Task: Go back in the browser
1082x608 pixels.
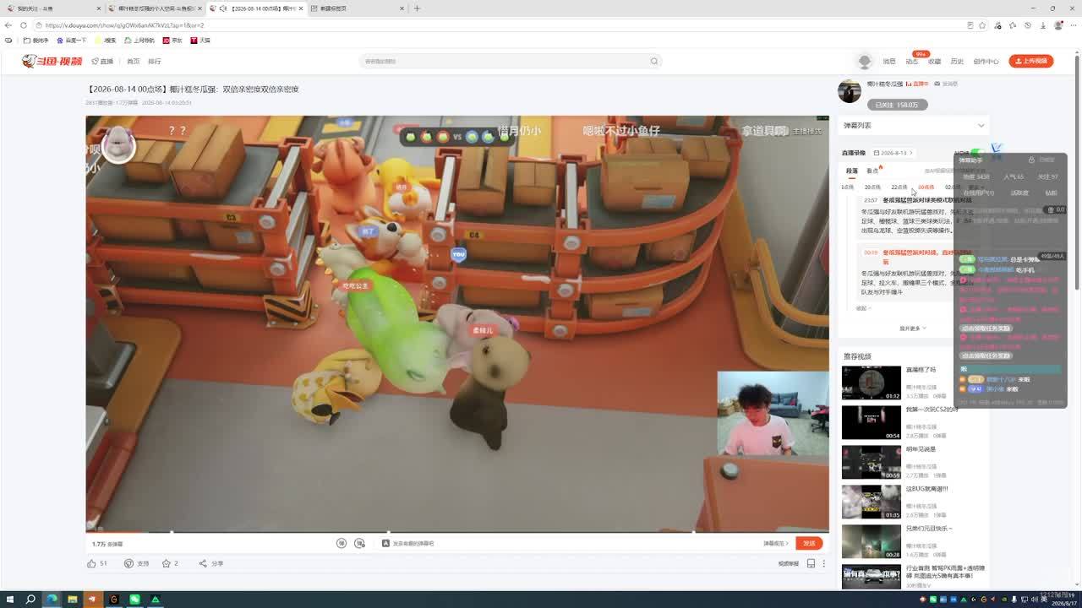Action: 8,25
